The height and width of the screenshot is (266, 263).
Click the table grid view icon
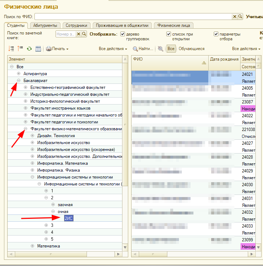[x=38, y=49]
